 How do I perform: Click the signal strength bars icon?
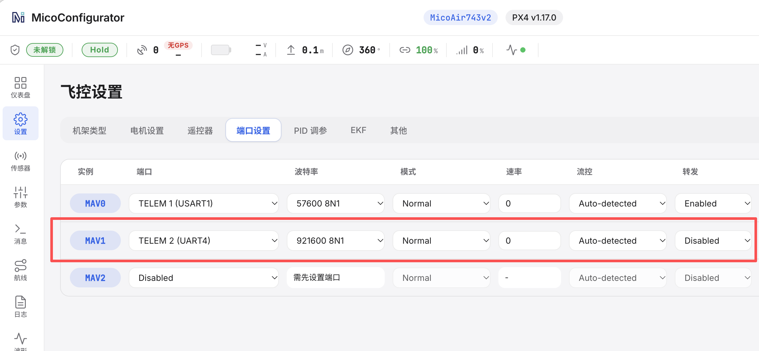click(x=462, y=50)
